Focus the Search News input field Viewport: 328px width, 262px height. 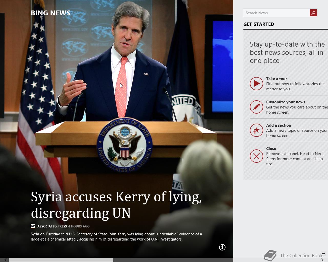coord(276,13)
